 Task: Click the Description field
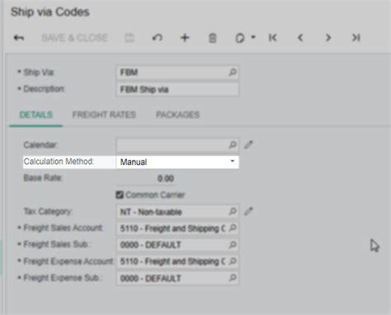[177, 89]
